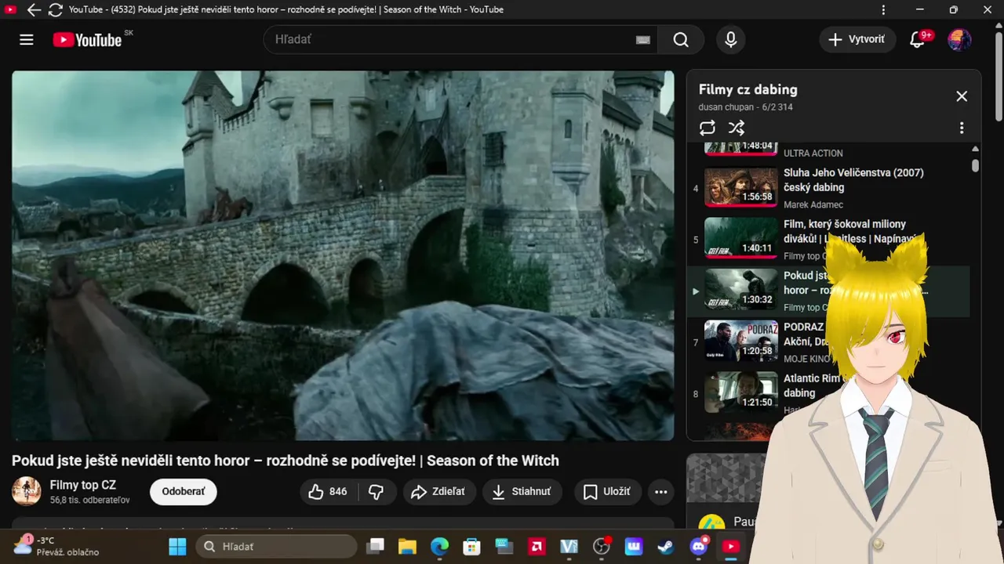Image resolution: width=1004 pixels, height=564 pixels.
Task: Open Microsoft Edge from the taskbar
Action: (x=439, y=546)
